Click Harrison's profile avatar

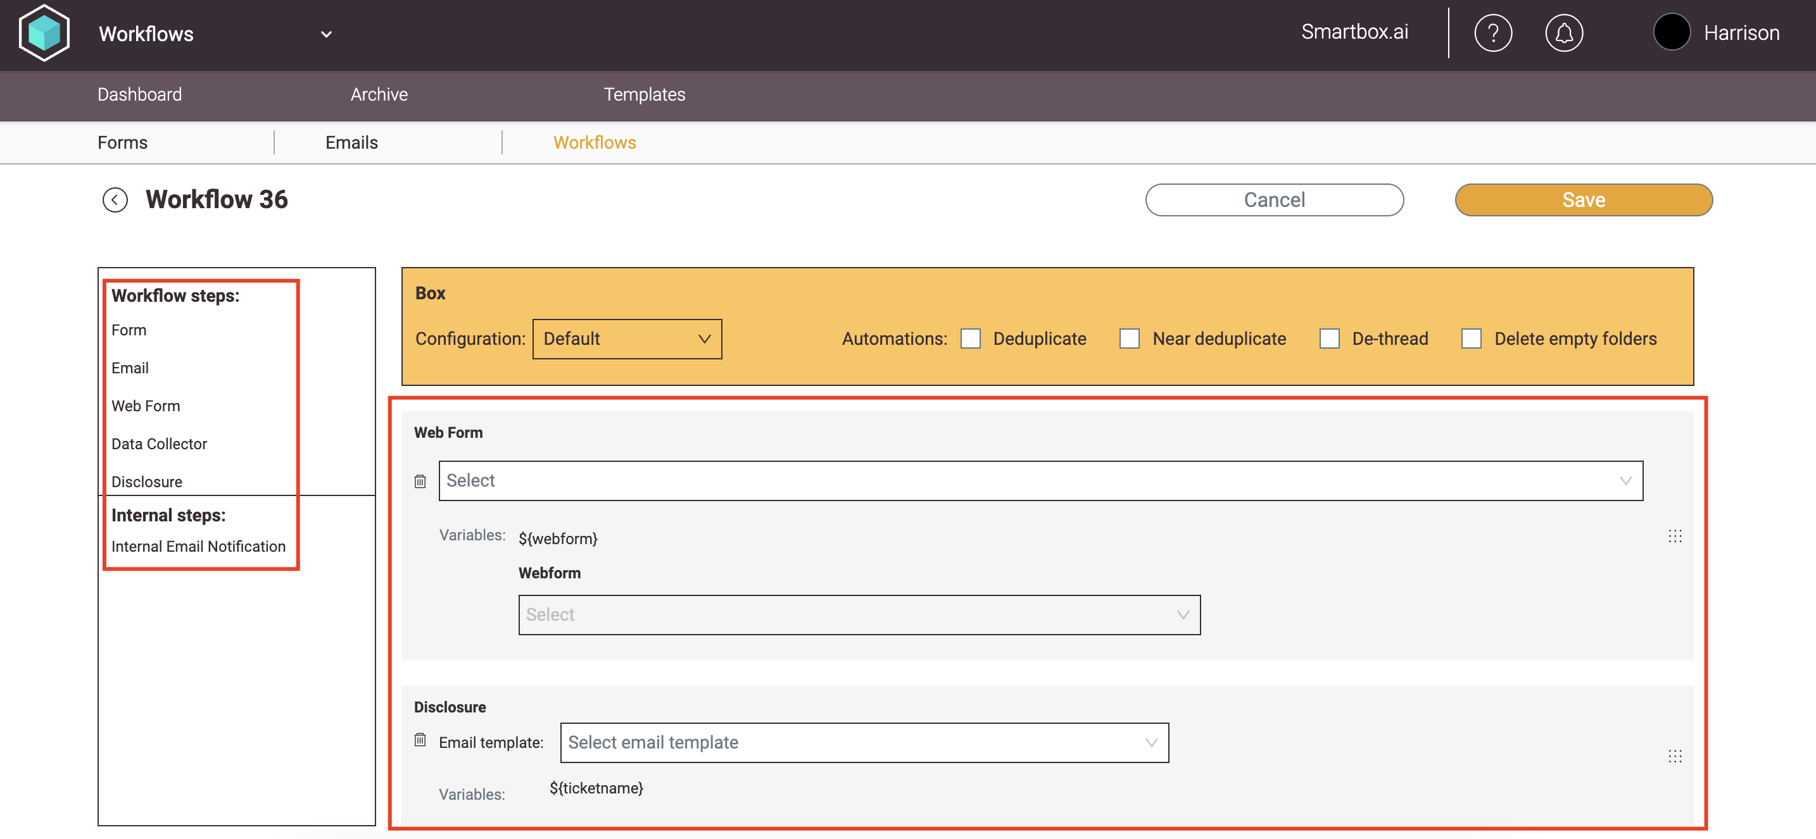pyautogui.click(x=1672, y=32)
